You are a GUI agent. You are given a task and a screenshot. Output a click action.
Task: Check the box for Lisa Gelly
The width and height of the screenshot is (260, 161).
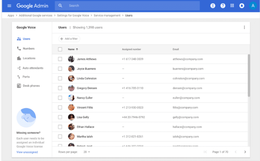point(60,117)
